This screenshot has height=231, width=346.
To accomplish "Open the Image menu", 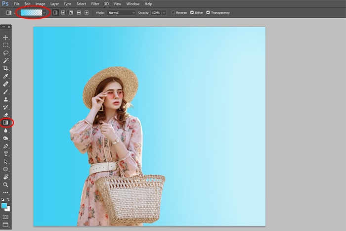I will pos(40,4).
